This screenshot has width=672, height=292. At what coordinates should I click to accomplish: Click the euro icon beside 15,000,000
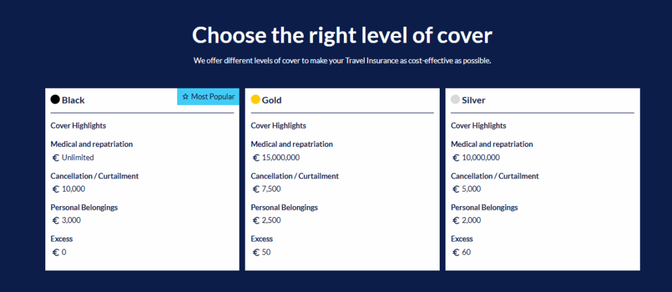256,157
